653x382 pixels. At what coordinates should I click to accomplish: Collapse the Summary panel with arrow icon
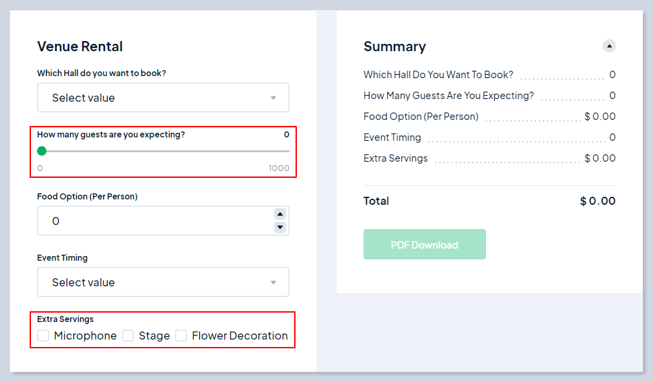[x=609, y=46]
